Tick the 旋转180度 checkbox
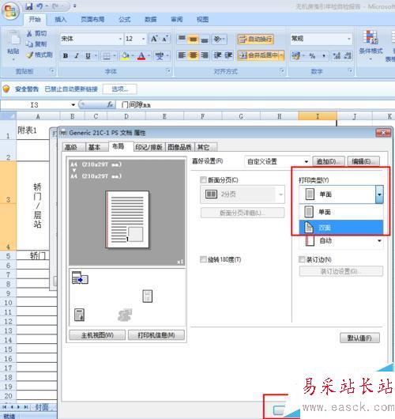Screen dimensions: 395x419 tap(203, 259)
